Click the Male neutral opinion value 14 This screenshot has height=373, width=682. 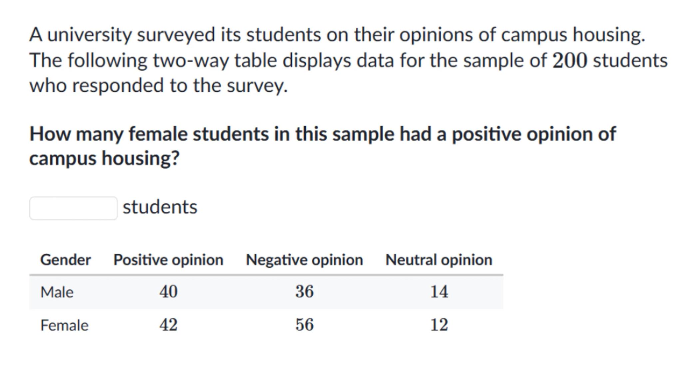(439, 292)
